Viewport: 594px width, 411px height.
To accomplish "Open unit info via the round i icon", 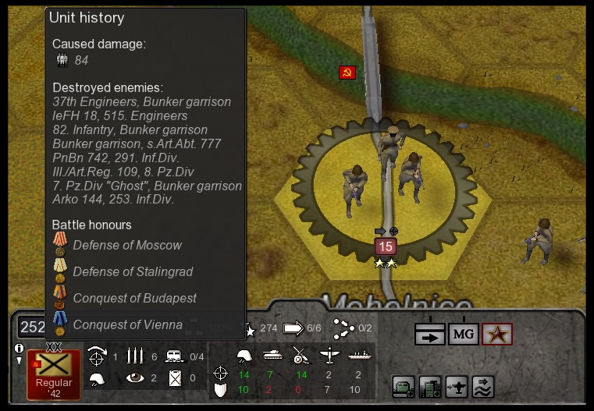I will click(19, 348).
